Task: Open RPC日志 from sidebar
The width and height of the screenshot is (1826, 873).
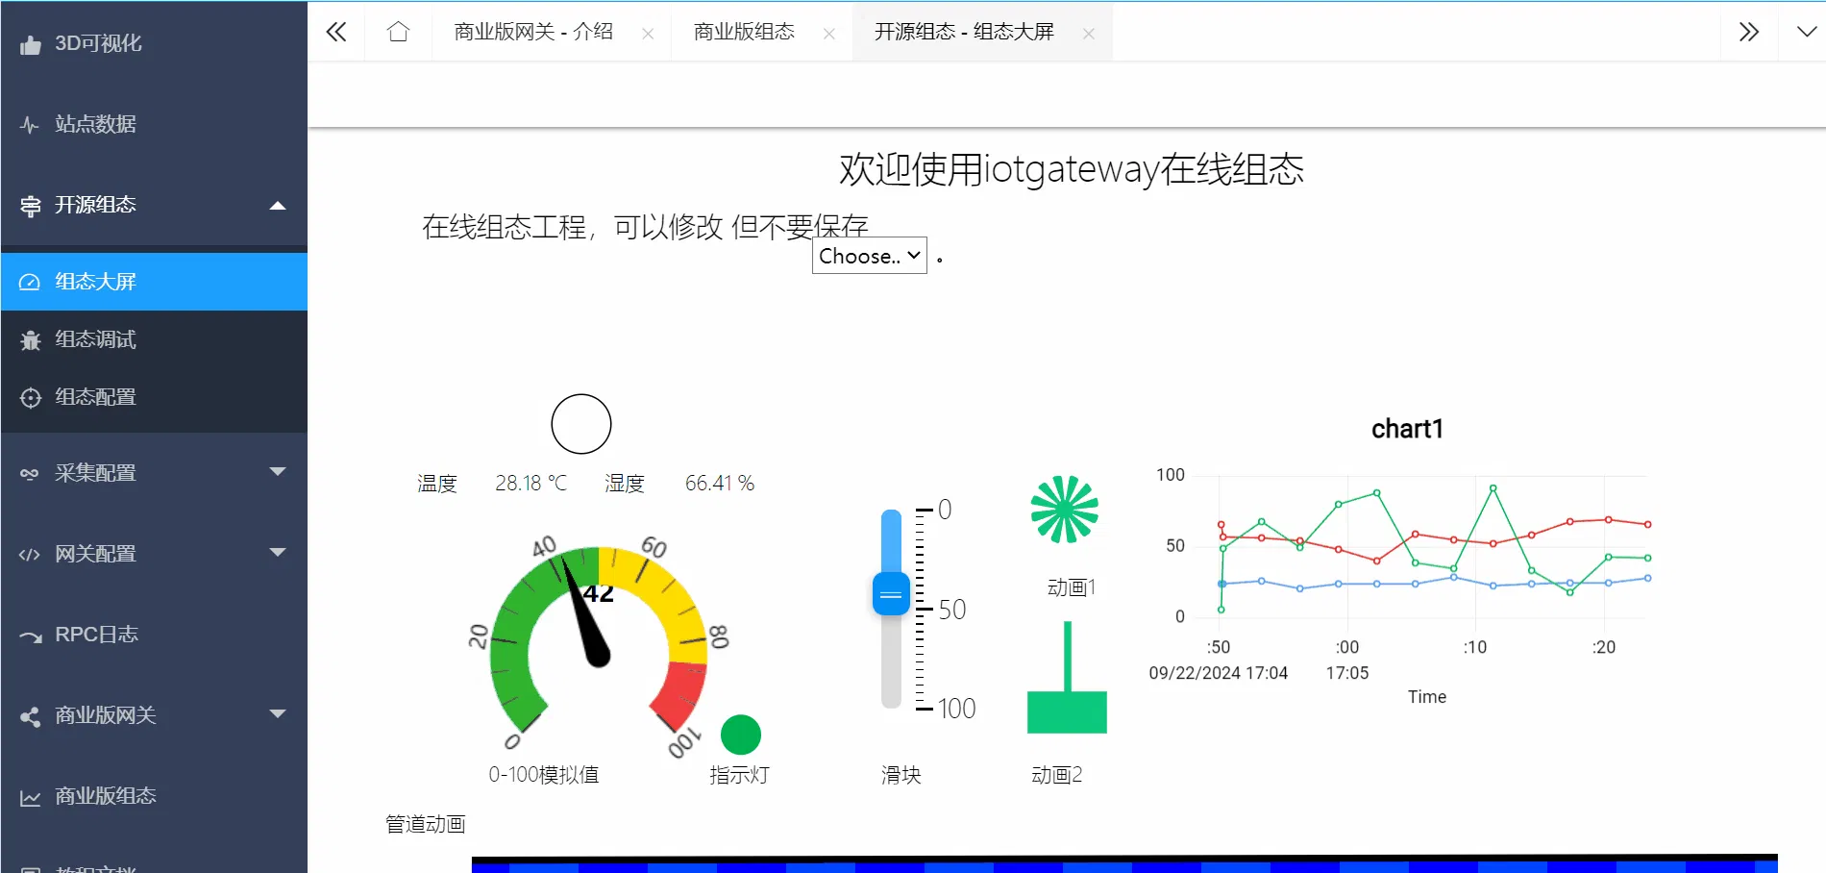Action: tap(96, 635)
